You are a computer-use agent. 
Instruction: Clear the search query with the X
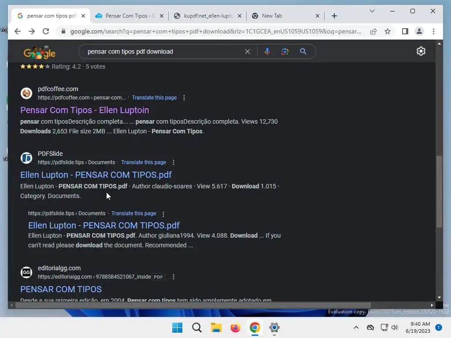point(248,51)
